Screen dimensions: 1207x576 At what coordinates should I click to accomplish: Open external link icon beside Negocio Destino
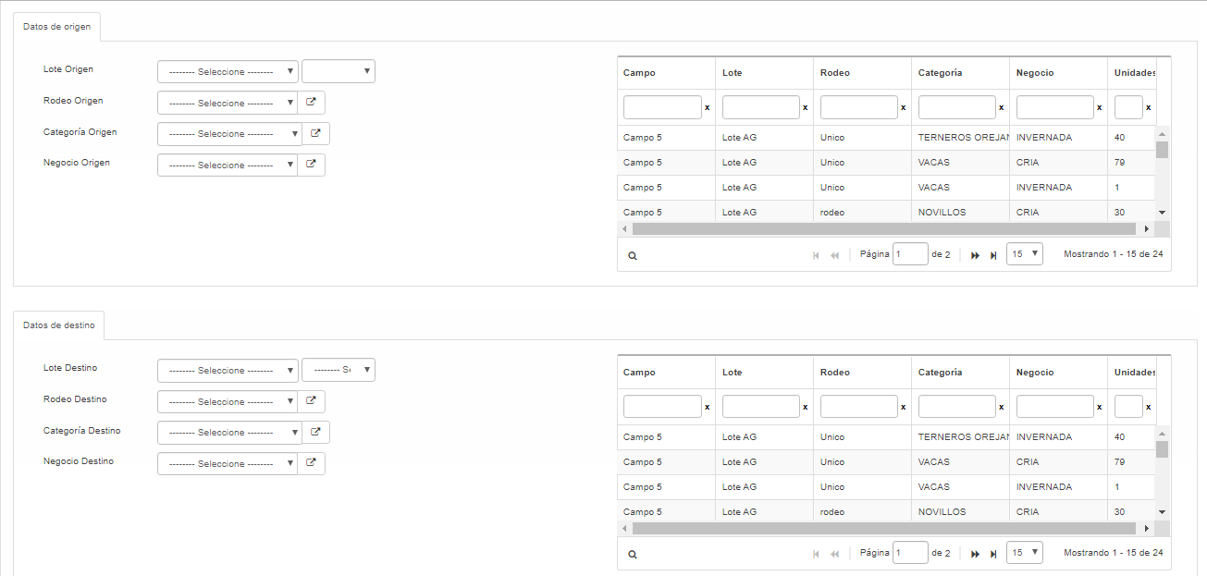[x=312, y=463]
